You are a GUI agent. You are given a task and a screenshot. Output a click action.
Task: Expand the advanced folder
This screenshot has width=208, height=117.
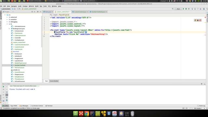[x=7, y=17]
